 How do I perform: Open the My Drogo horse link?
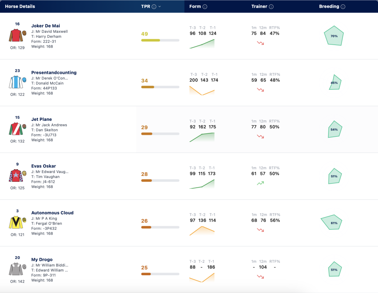42,259
